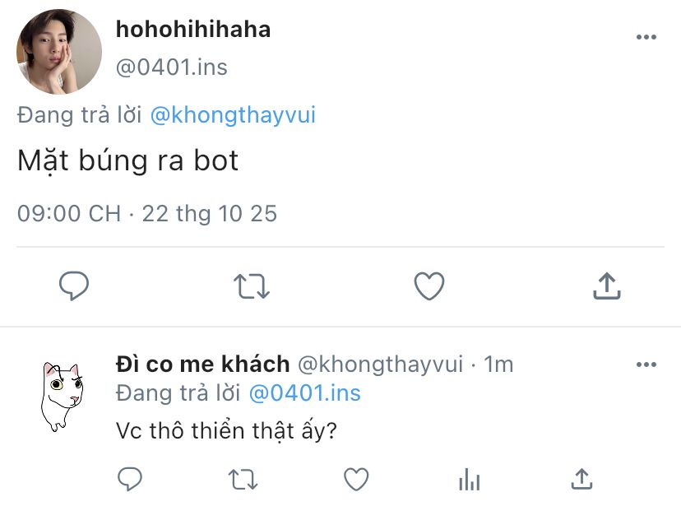Open more options for khongthayvui's reply
The image size is (681, 506).
tap(646, 364)
